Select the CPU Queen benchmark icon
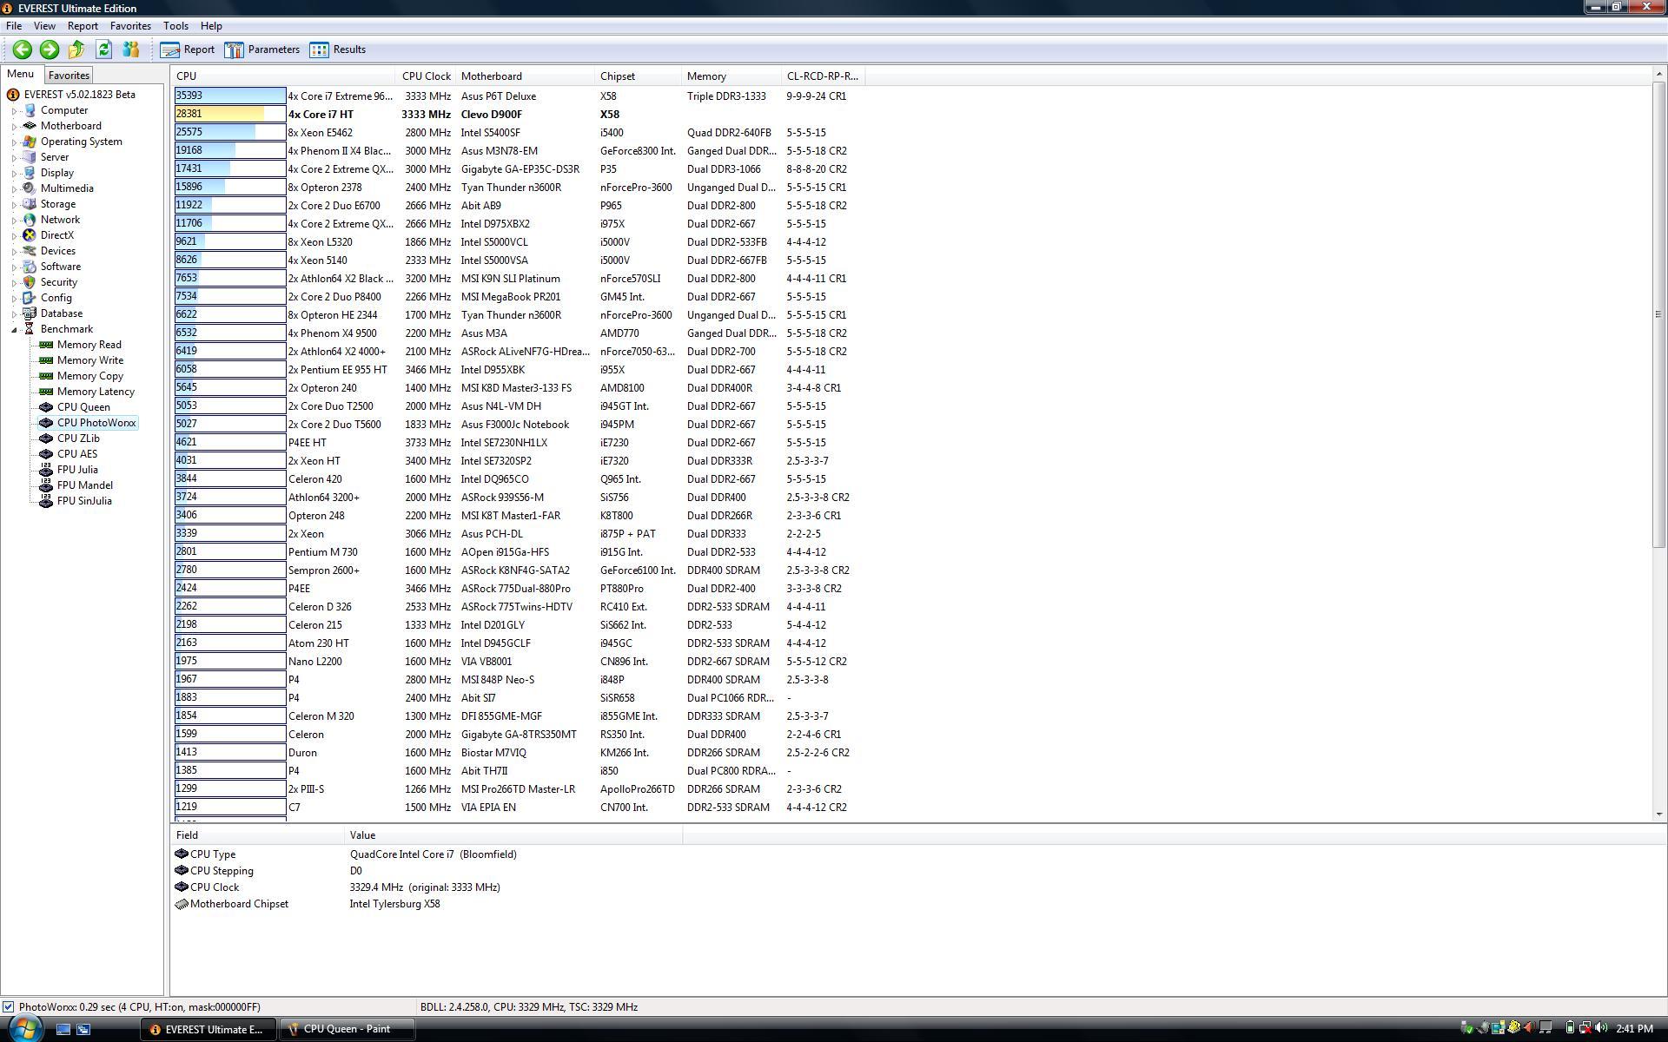Screen dimensions: 1668x1042 46,407
